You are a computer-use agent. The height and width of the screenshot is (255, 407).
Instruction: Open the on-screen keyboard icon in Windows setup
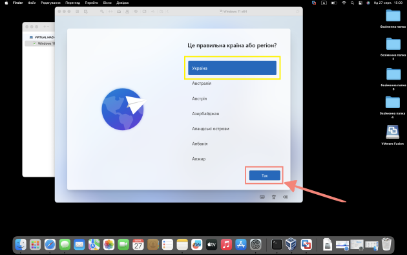point(262,197)
